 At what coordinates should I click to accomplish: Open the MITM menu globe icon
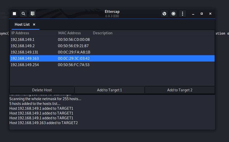coord(164,14)
